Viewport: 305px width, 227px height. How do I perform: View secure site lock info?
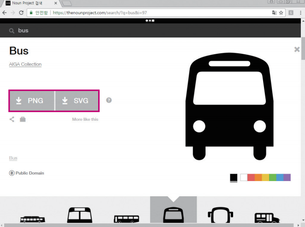[x=31, y=13]
